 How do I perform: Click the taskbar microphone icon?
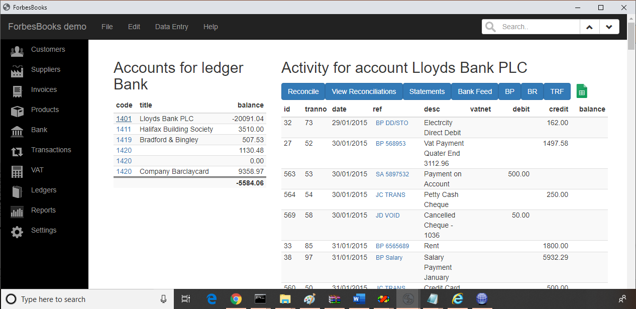click(x=163, y=299)
